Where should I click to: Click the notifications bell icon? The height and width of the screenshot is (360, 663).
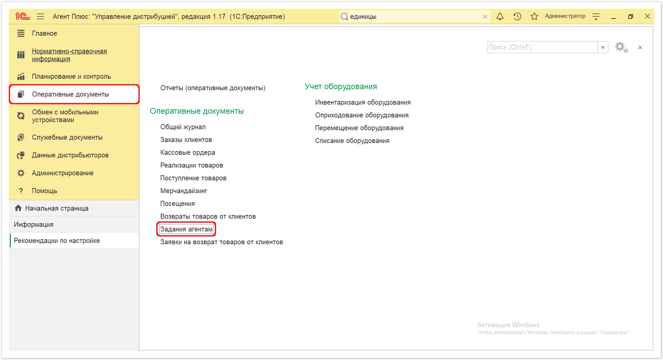(x=500, y=16)
